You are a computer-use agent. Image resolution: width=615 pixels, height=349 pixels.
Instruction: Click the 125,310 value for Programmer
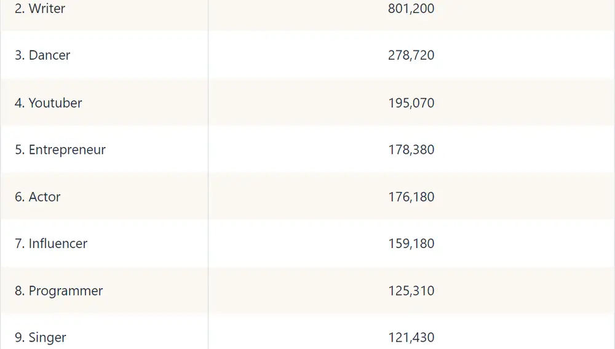point(411,291)
